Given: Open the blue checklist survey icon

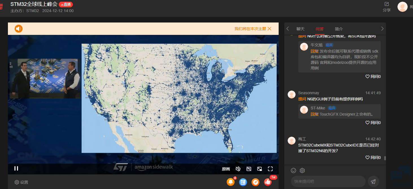Looking at the screenshot, I should pos(243,182).
